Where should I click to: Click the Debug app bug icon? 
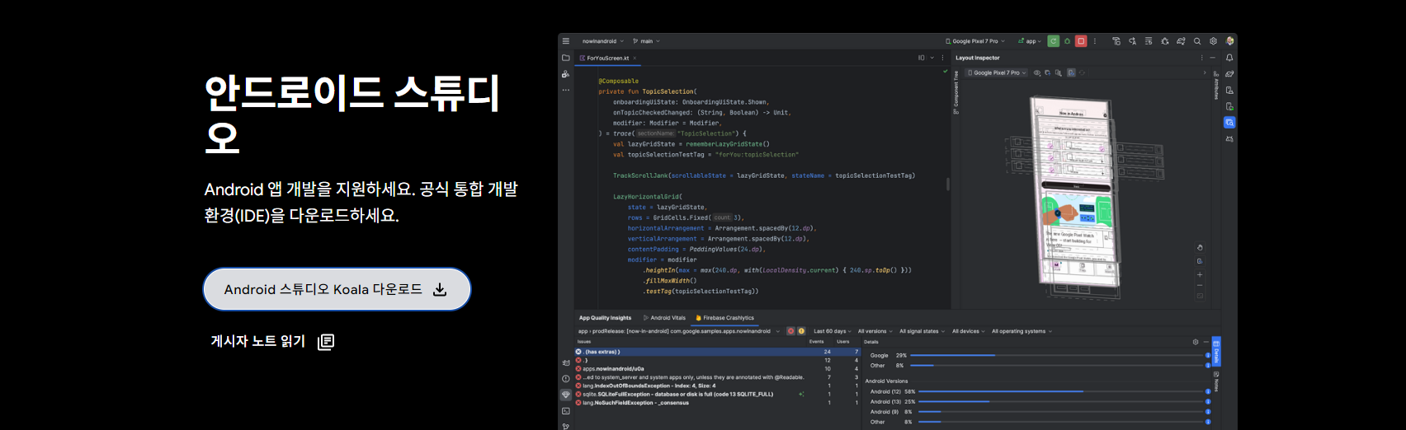(1067, 41)
